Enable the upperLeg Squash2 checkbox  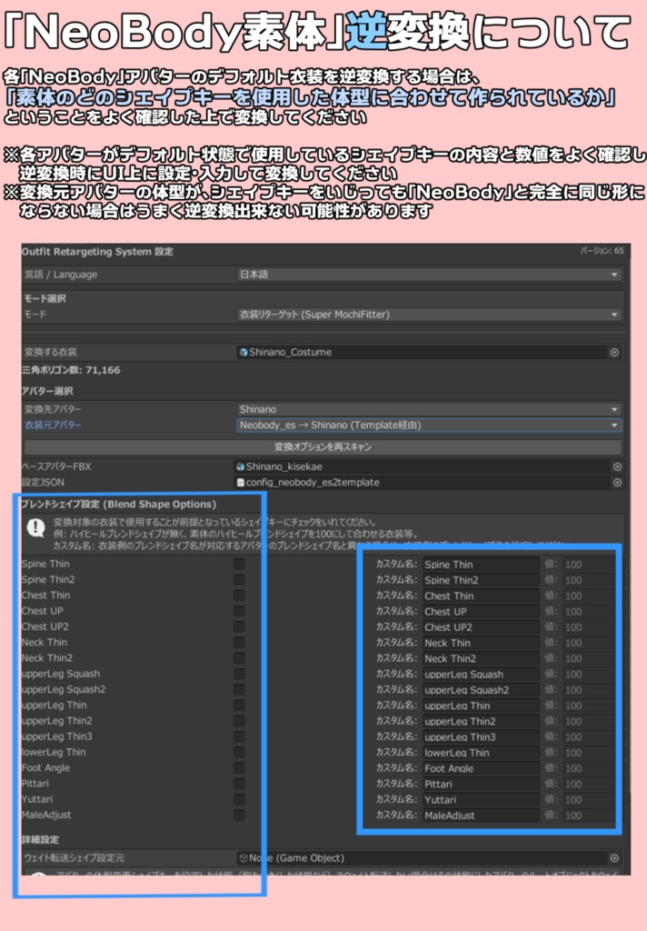(239, 689)
